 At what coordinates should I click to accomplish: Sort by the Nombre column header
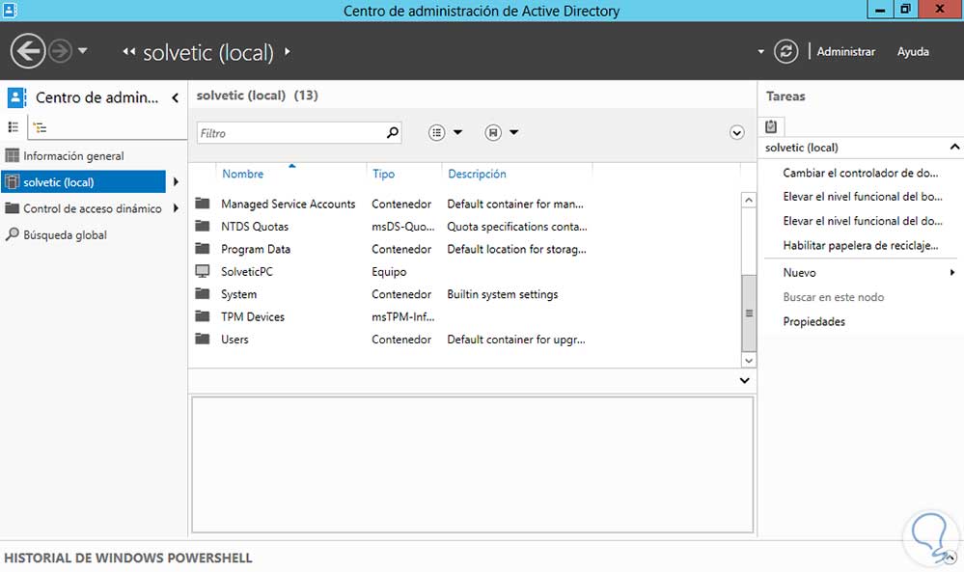[x=243, y=174]
